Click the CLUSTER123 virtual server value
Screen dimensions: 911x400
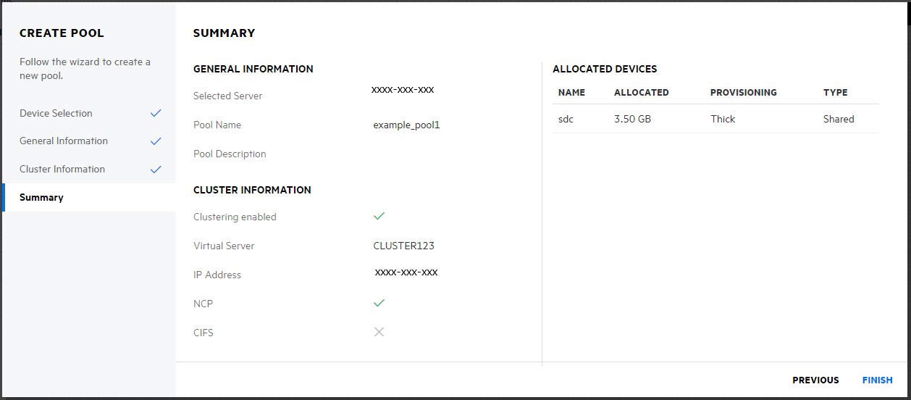click(x=403, y=246)
